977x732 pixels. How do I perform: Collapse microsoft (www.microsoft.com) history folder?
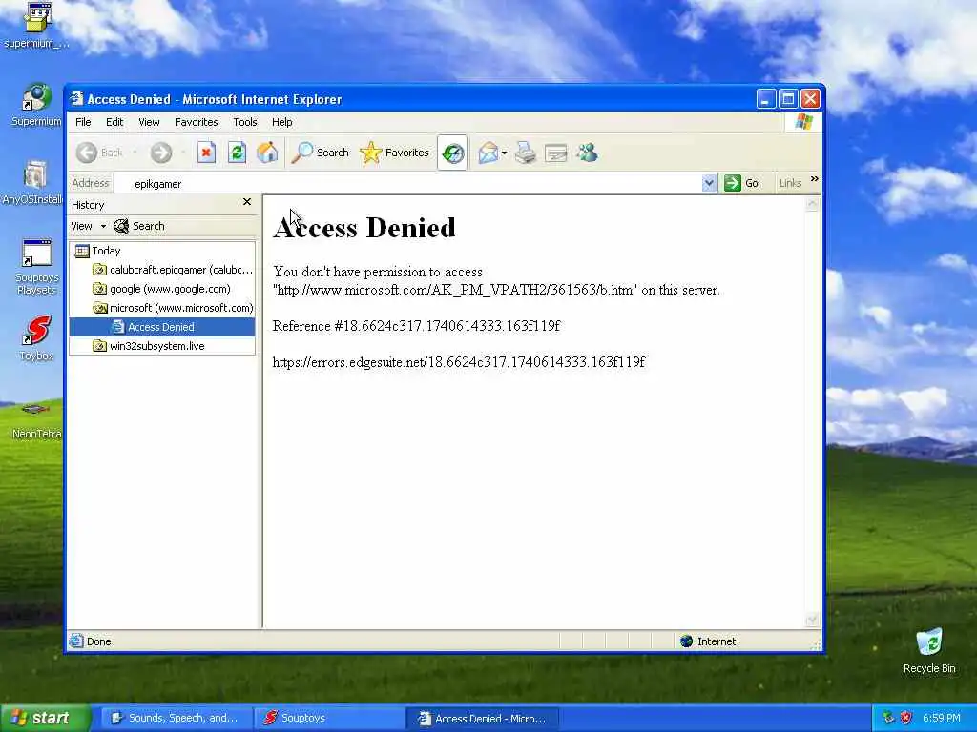(x=173, y=308)
